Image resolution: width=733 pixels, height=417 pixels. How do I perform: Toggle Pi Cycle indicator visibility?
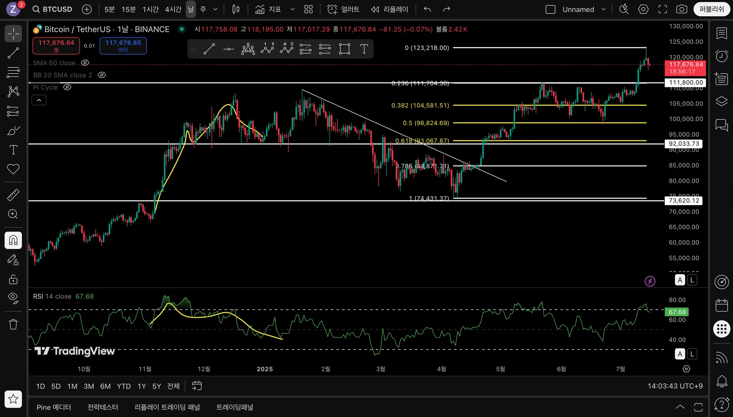coord(67,87)
